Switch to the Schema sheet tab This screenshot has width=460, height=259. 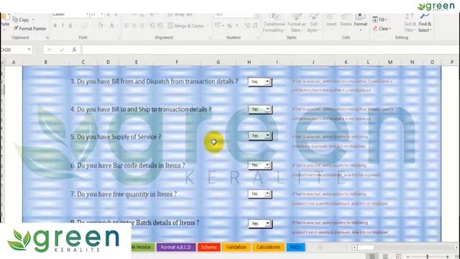click(x=208, y=247)
